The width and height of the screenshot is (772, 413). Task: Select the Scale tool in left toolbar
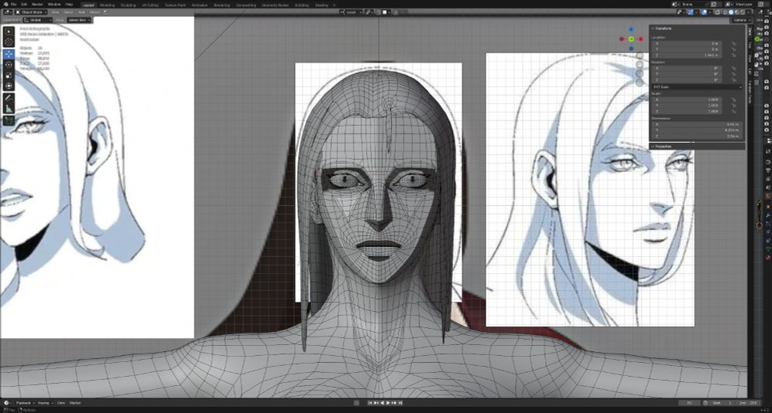pyautogui.click(x=8, y=75)
